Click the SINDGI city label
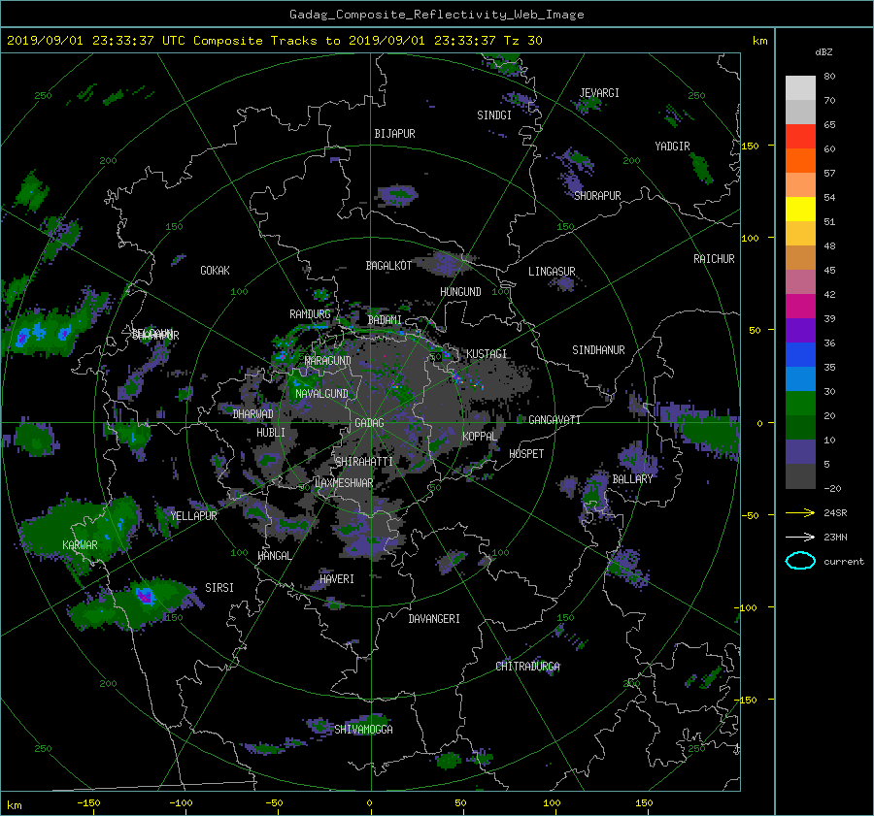 point(494,115)
